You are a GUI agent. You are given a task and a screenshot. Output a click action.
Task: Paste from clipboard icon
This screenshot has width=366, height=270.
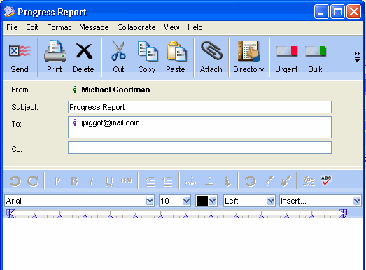click(176, 51)
